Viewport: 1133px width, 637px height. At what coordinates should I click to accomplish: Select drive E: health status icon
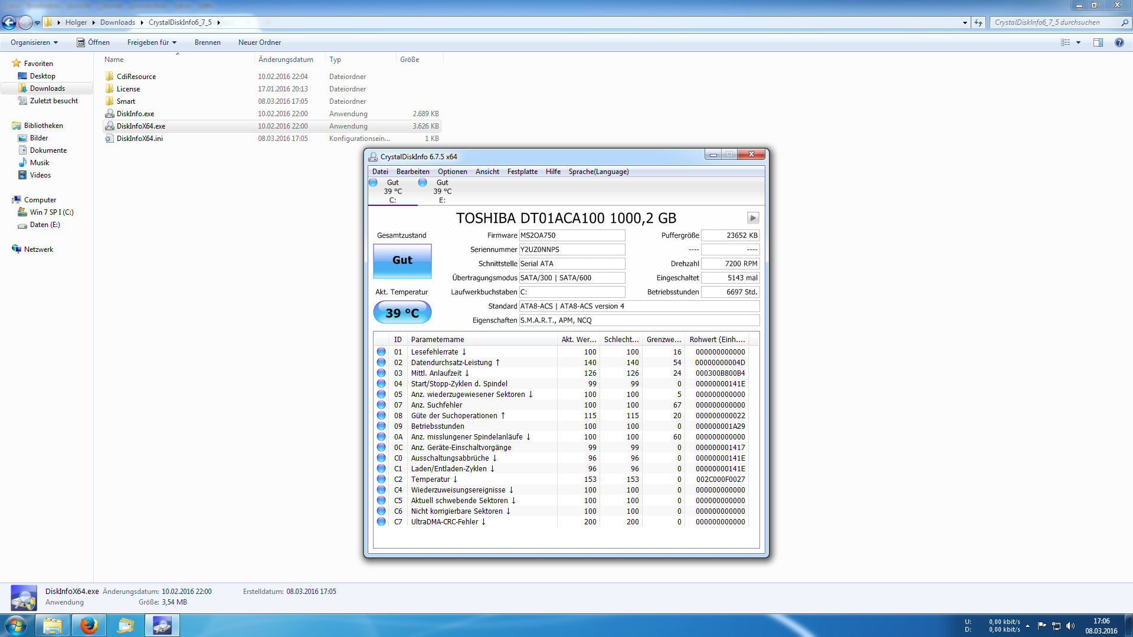pos(423,183)
